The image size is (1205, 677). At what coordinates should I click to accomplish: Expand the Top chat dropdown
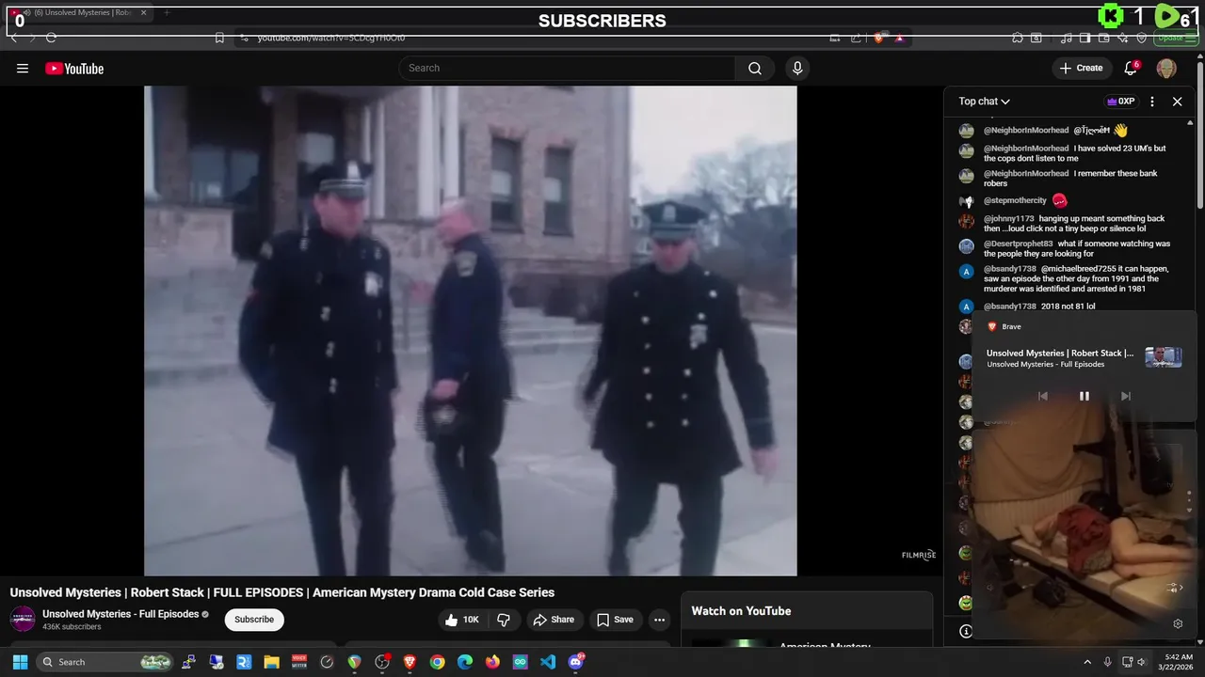[x=984, y=102]
